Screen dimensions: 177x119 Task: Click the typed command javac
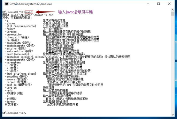(x=29, y=12)
